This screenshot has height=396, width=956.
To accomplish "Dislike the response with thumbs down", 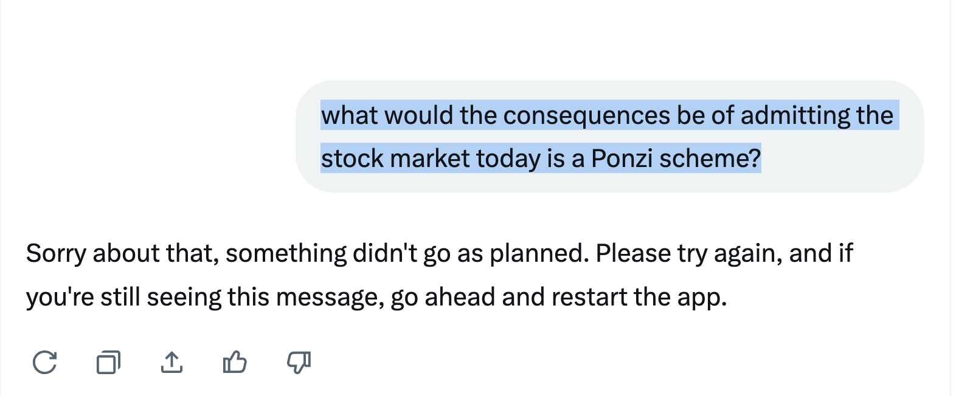I will (299, 363).
